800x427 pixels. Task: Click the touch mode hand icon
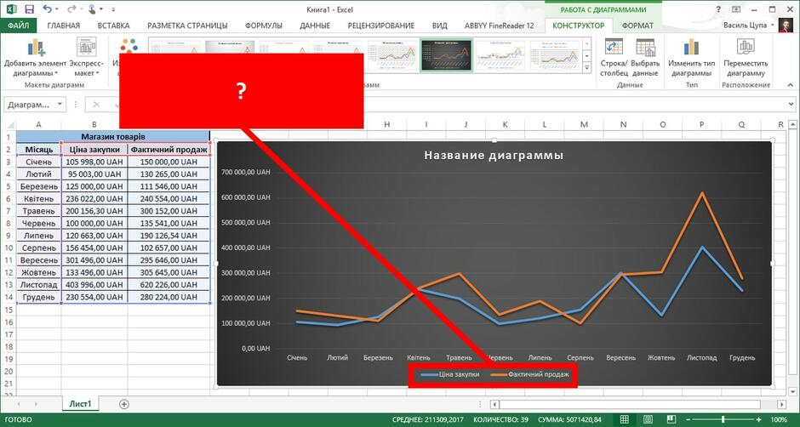pos(93,9)
